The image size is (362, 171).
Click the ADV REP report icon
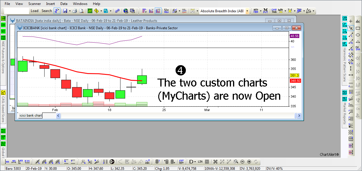[x=345, y=93]
